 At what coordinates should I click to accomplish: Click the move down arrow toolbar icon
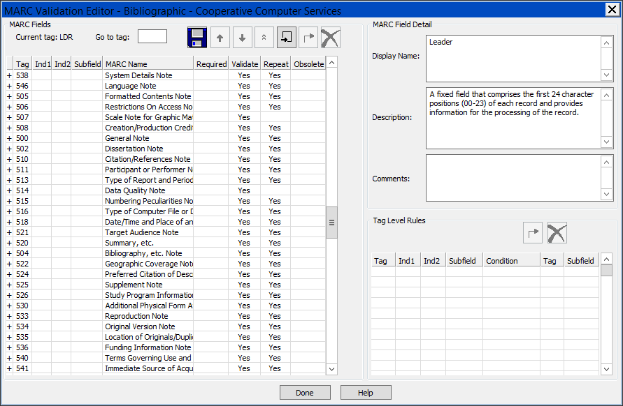click(x=242, y=38)
